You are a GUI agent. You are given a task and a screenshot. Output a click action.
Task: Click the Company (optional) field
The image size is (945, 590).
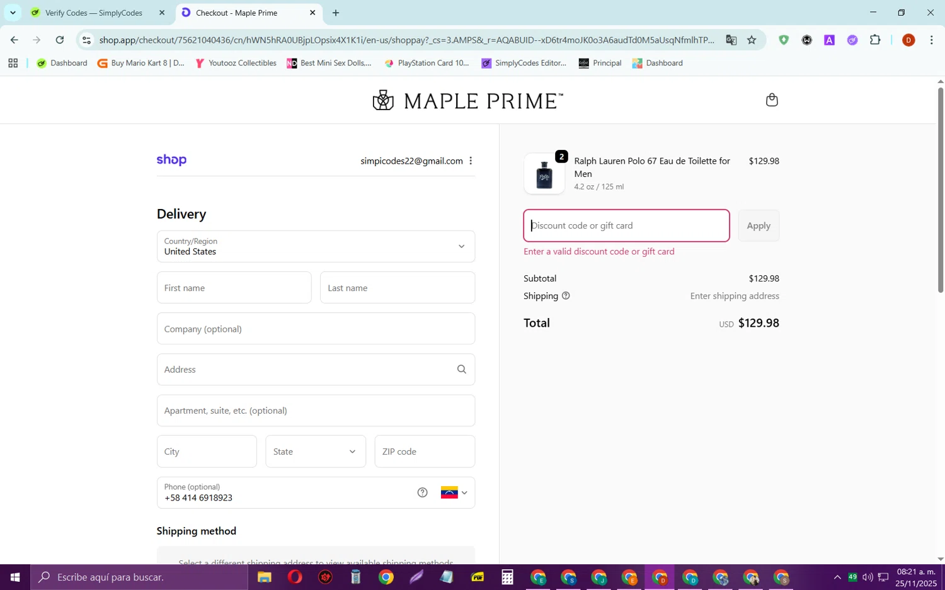(x=316, y=329)
